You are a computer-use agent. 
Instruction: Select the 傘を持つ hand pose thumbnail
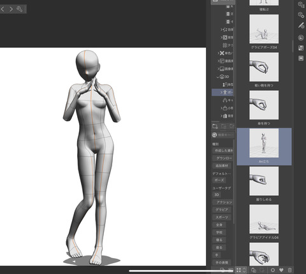264,105
